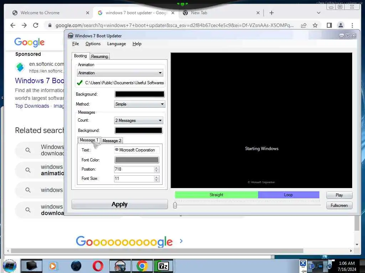Open the Animation type dropdown

click(x=120, y=73)
